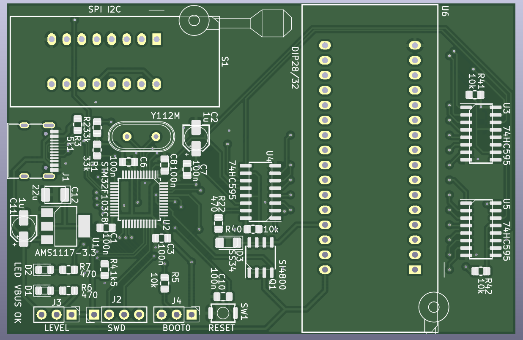Select the square pad of J2 SWD header
523x340 pixels.
[x=94, y=314]
